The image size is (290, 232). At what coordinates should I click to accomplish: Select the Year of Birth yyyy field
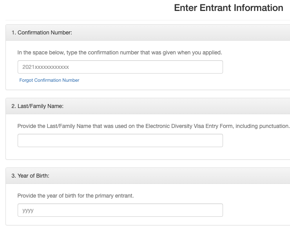coord(120,210)
